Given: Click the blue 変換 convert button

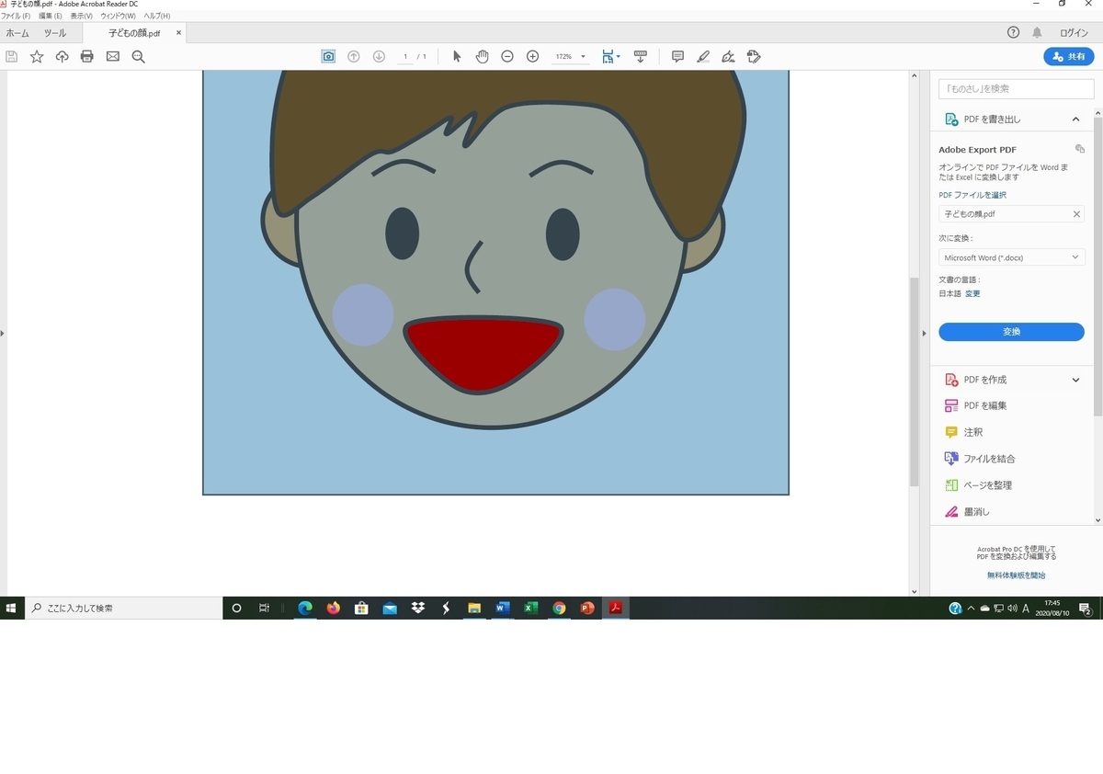Looking at the screenshot, I should pyautogui.click(x=1011, y=332).
